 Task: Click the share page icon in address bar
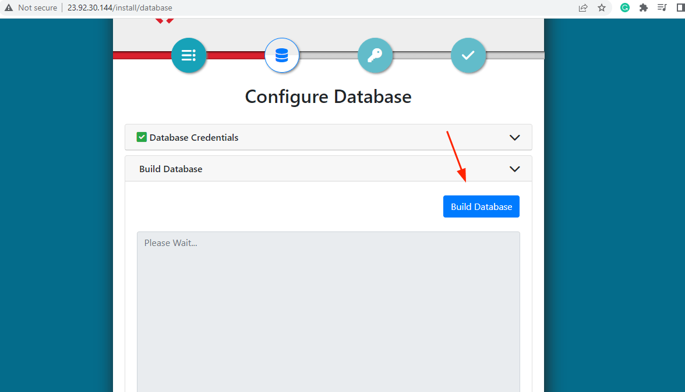[x=582, y=8]
